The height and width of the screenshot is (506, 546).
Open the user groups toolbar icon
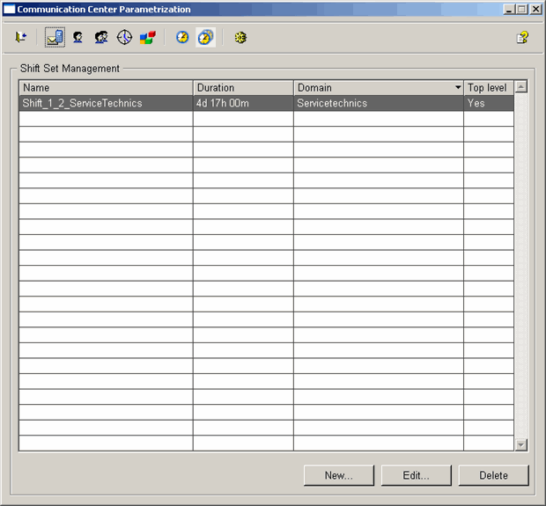click(x=101, y=37)
